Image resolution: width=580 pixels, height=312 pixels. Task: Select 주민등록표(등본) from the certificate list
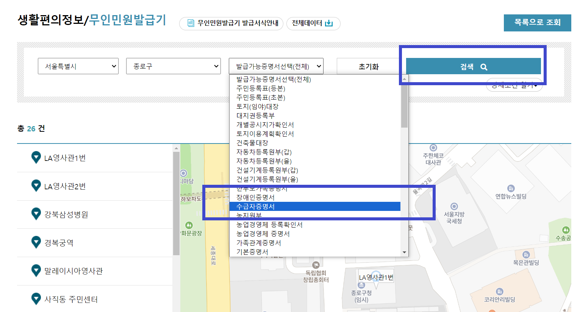pyautogui.click(x=261, y=89)
